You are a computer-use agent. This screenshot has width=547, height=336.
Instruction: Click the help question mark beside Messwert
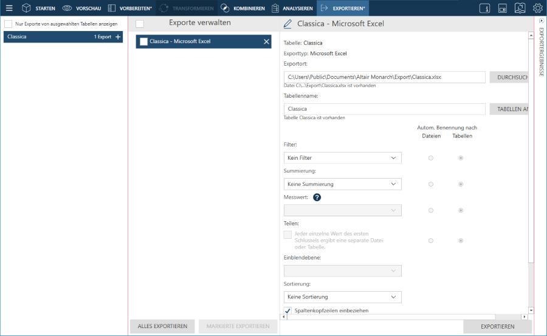coord(317,197)
